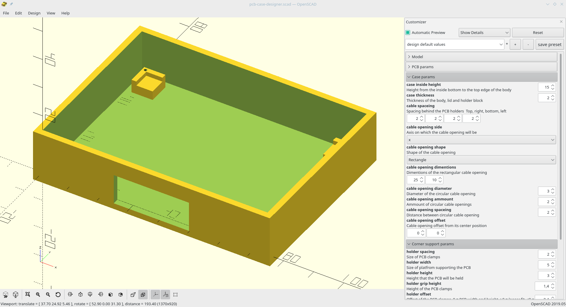Open the cable opening side dropdown

[481, 140]
